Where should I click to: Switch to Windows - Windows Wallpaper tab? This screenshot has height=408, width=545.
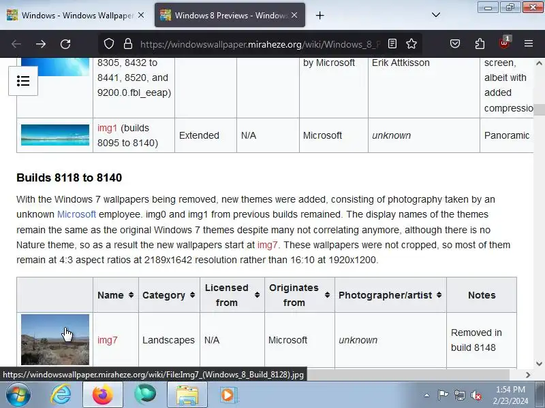click(x=76, y=15)
